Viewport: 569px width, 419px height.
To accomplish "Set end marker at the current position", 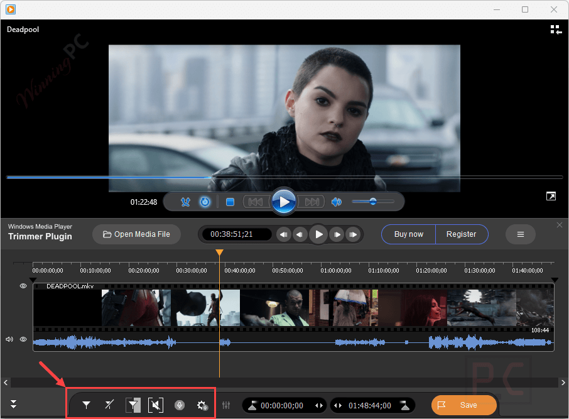I will coord(404,405).
